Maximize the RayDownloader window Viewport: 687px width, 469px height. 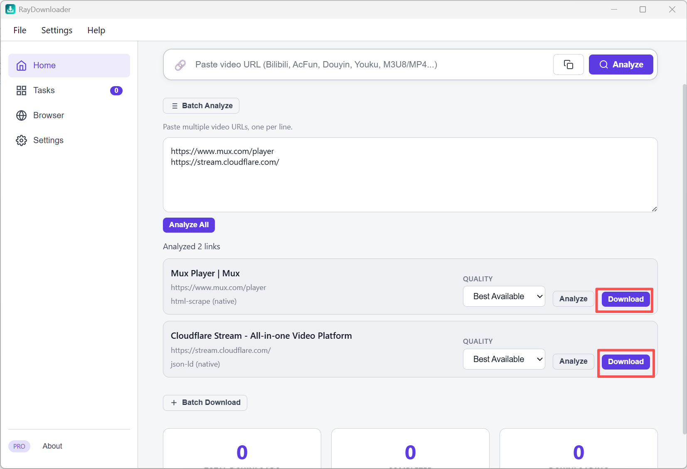(643, 9)
